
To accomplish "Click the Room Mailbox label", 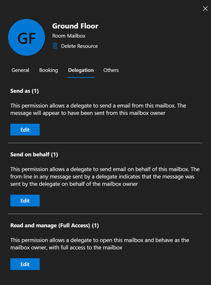I will (x=69, y=36).
